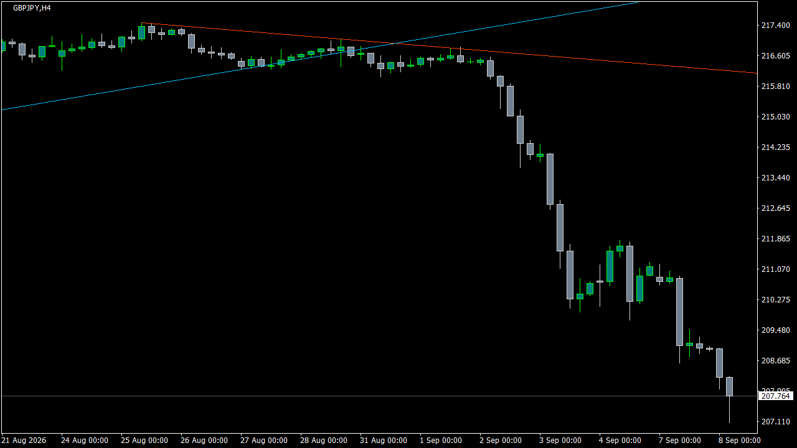Viewport: 797px width, 448px height.
Task: Click the 4 Sep 00:00 time label
Action: click(x=620, y=441)
